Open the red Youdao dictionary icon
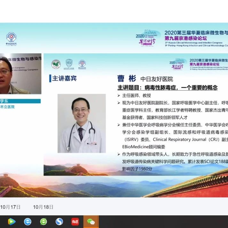The width and height of the screenshot is (228, 228). (x=75, y=221)
